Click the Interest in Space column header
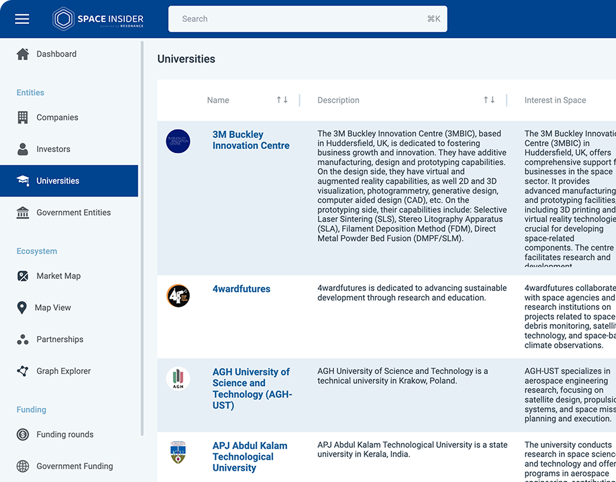This screenshot has width=616, height=482. [x=555, y=100]
